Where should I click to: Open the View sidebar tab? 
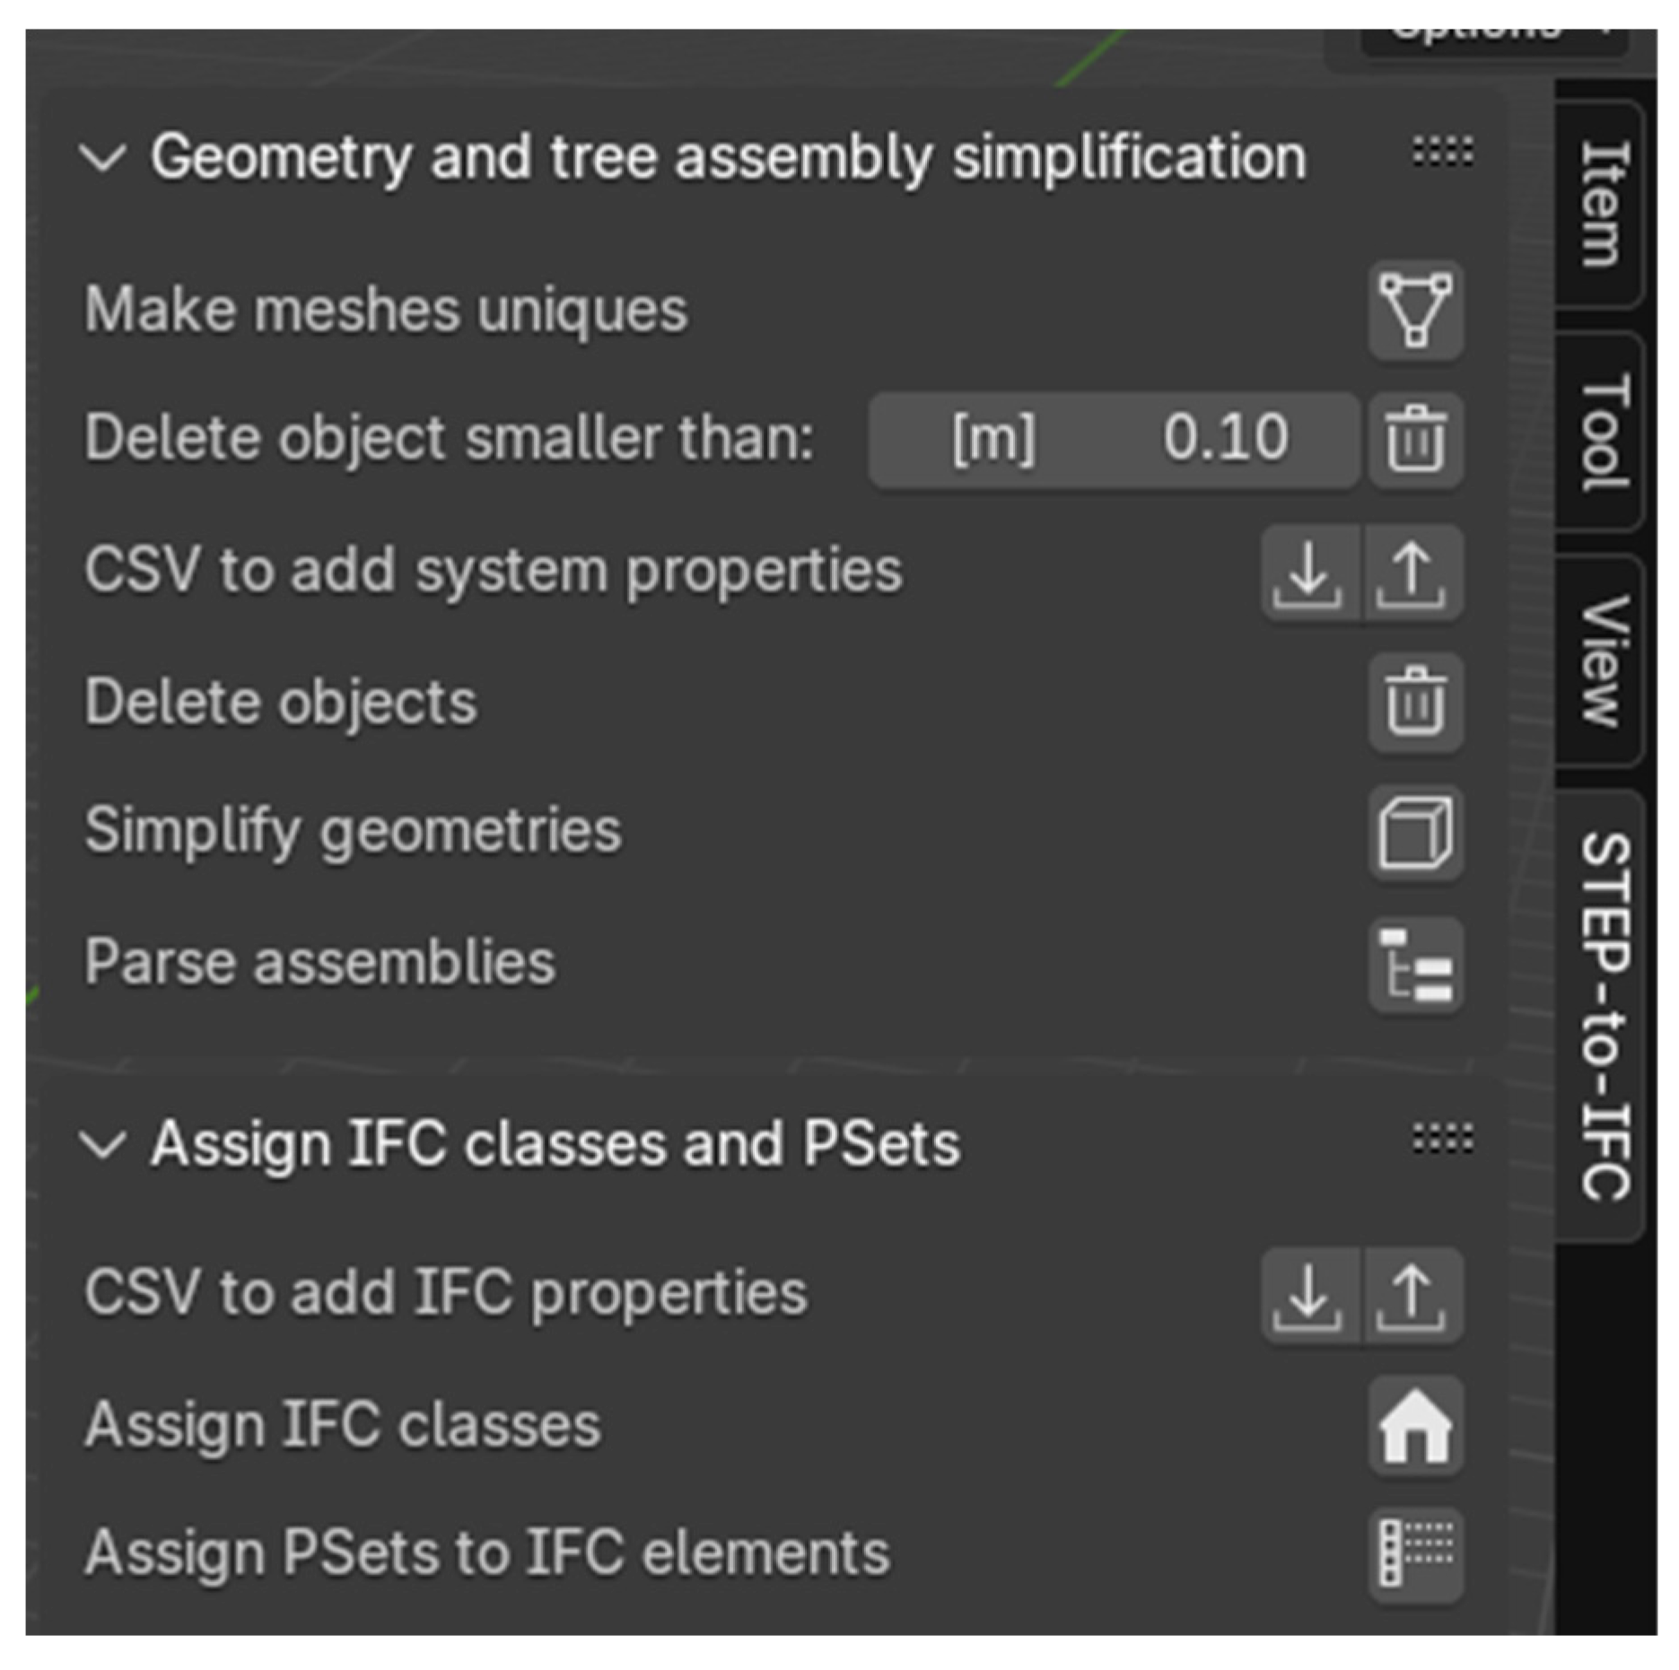[x=1601, y=660]
